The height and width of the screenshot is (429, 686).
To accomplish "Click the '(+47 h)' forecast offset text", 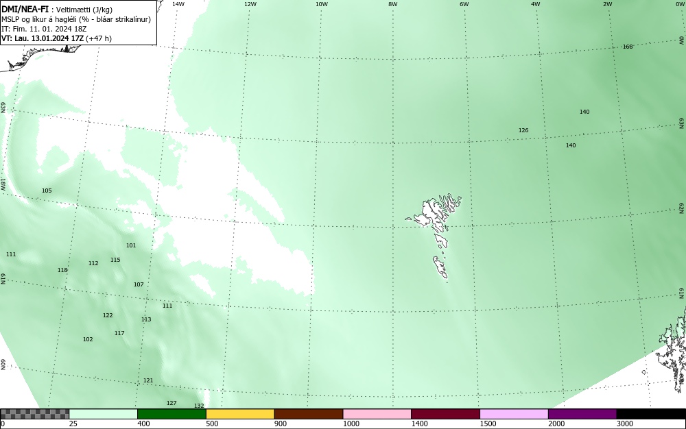I will [x=99, y=38].
